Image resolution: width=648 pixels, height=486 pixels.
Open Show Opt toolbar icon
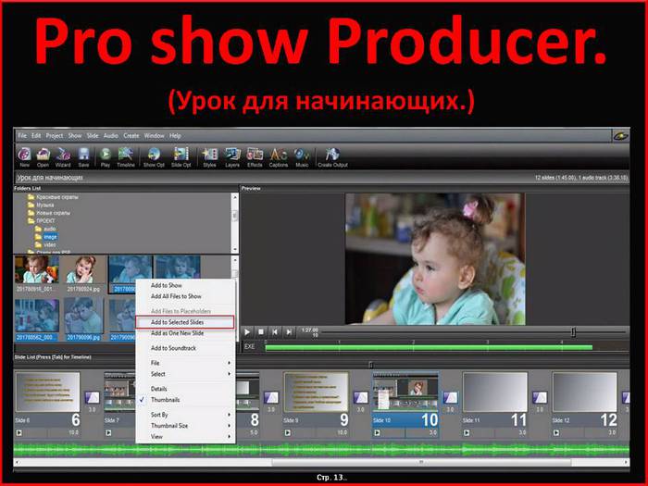pyautogui.click(x=154, y=157)
